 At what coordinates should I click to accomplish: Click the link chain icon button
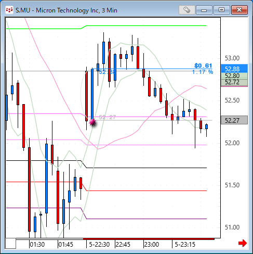pos(187,10)
